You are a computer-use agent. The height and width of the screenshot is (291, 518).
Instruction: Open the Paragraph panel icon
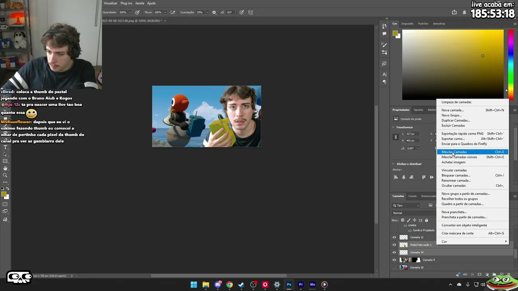(x=384, y=82)
